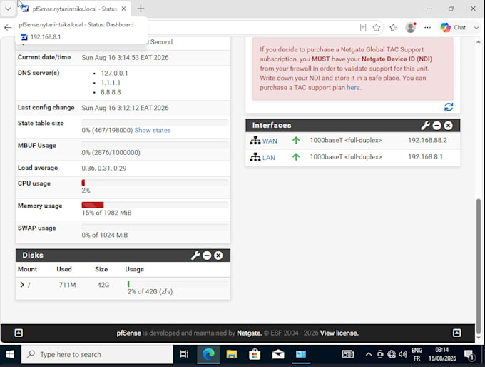The image size is (485, 367).
Task: Click the LAN up-arrow status icon
Action: tap(296, 157)
